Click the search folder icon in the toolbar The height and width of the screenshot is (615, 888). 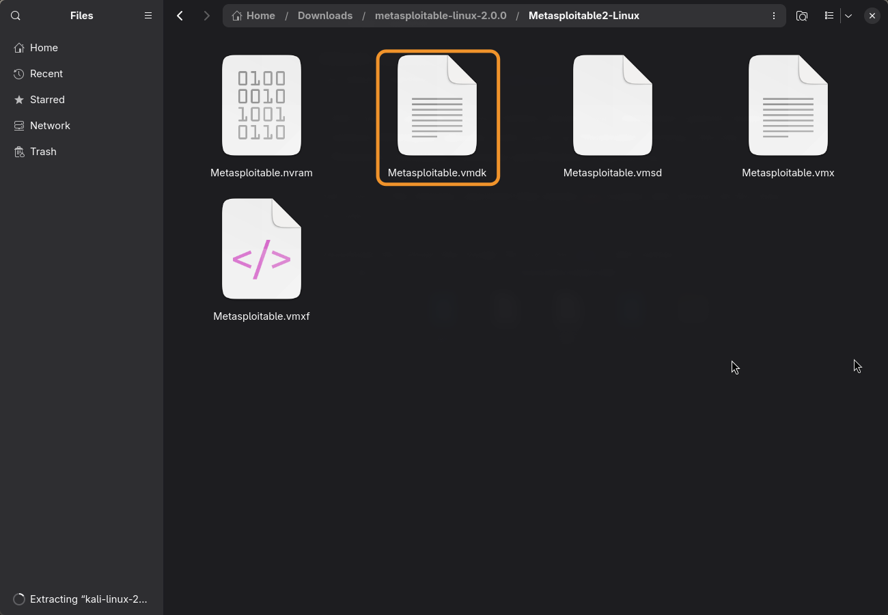tap(802, 16)
